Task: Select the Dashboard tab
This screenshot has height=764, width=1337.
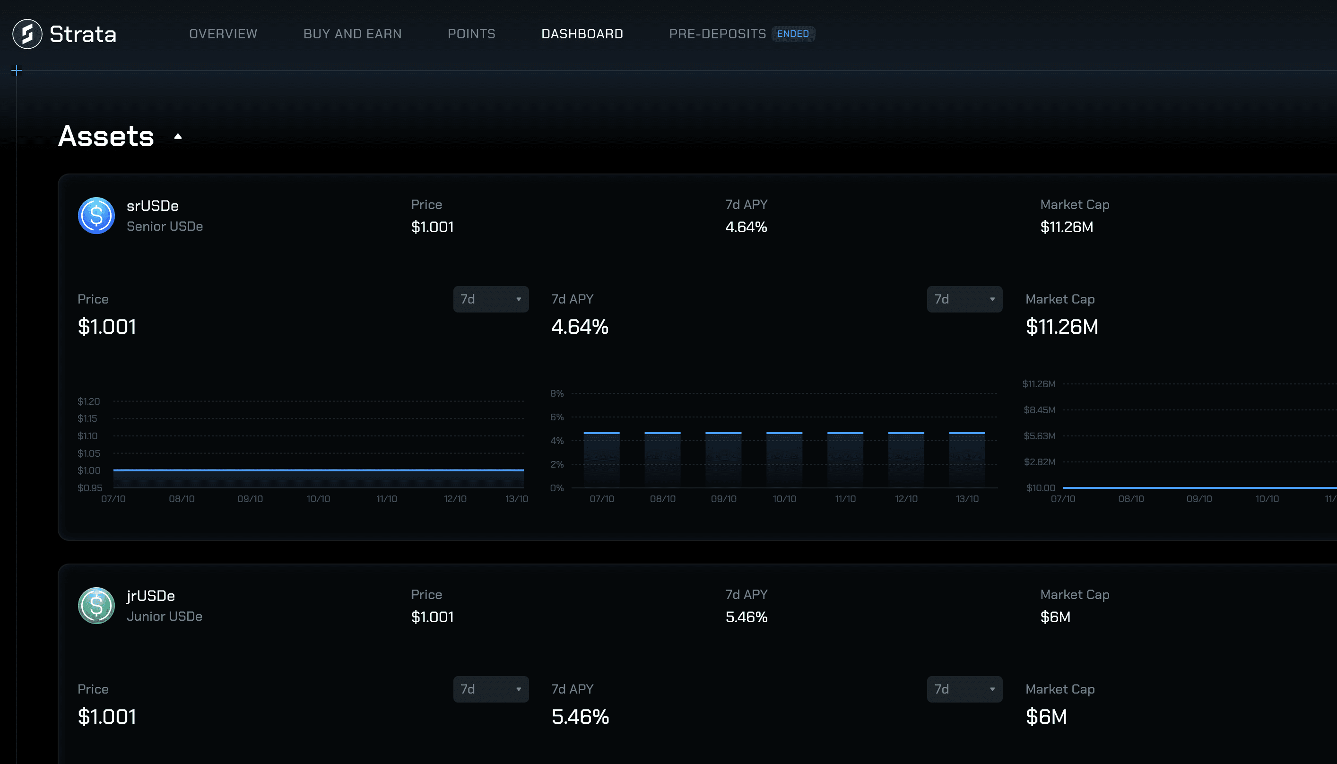Action: [582, 34]
